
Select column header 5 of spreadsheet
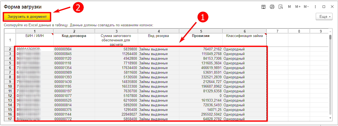tap(201, 31)
